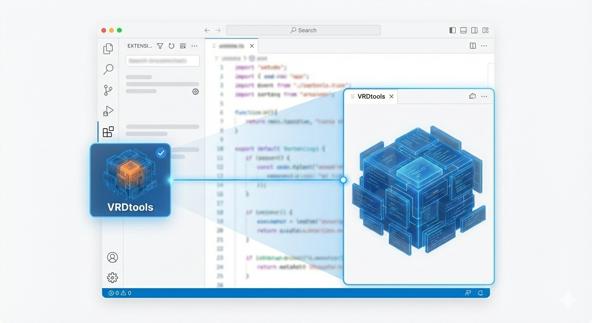Click the cloud icon in the VRDtools panel header
Screen dimensions: 592x323
click(472, 96)
